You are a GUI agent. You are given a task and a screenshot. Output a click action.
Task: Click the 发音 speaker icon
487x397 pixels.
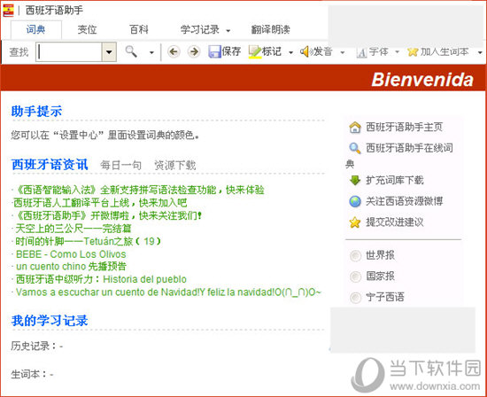coord(306,51)
